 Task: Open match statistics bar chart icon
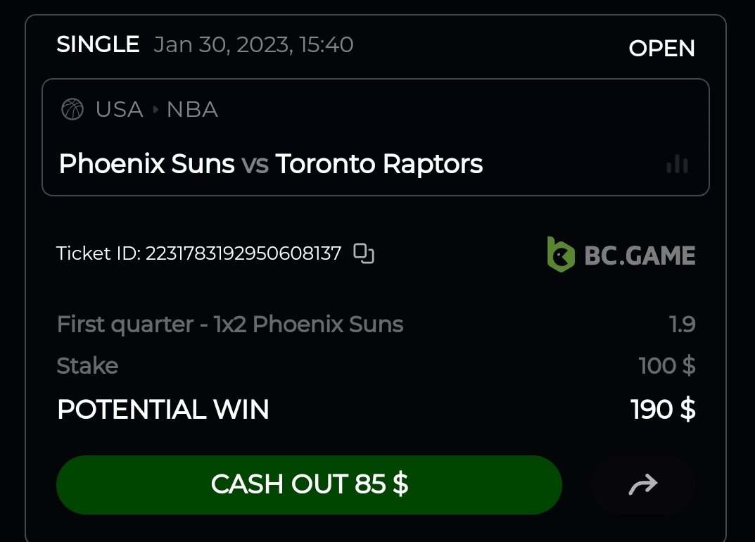[677, 165]
